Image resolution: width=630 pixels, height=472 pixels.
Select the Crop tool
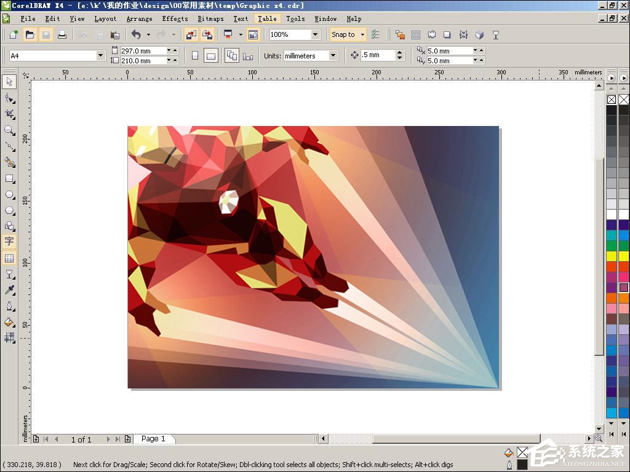[9, 114]
